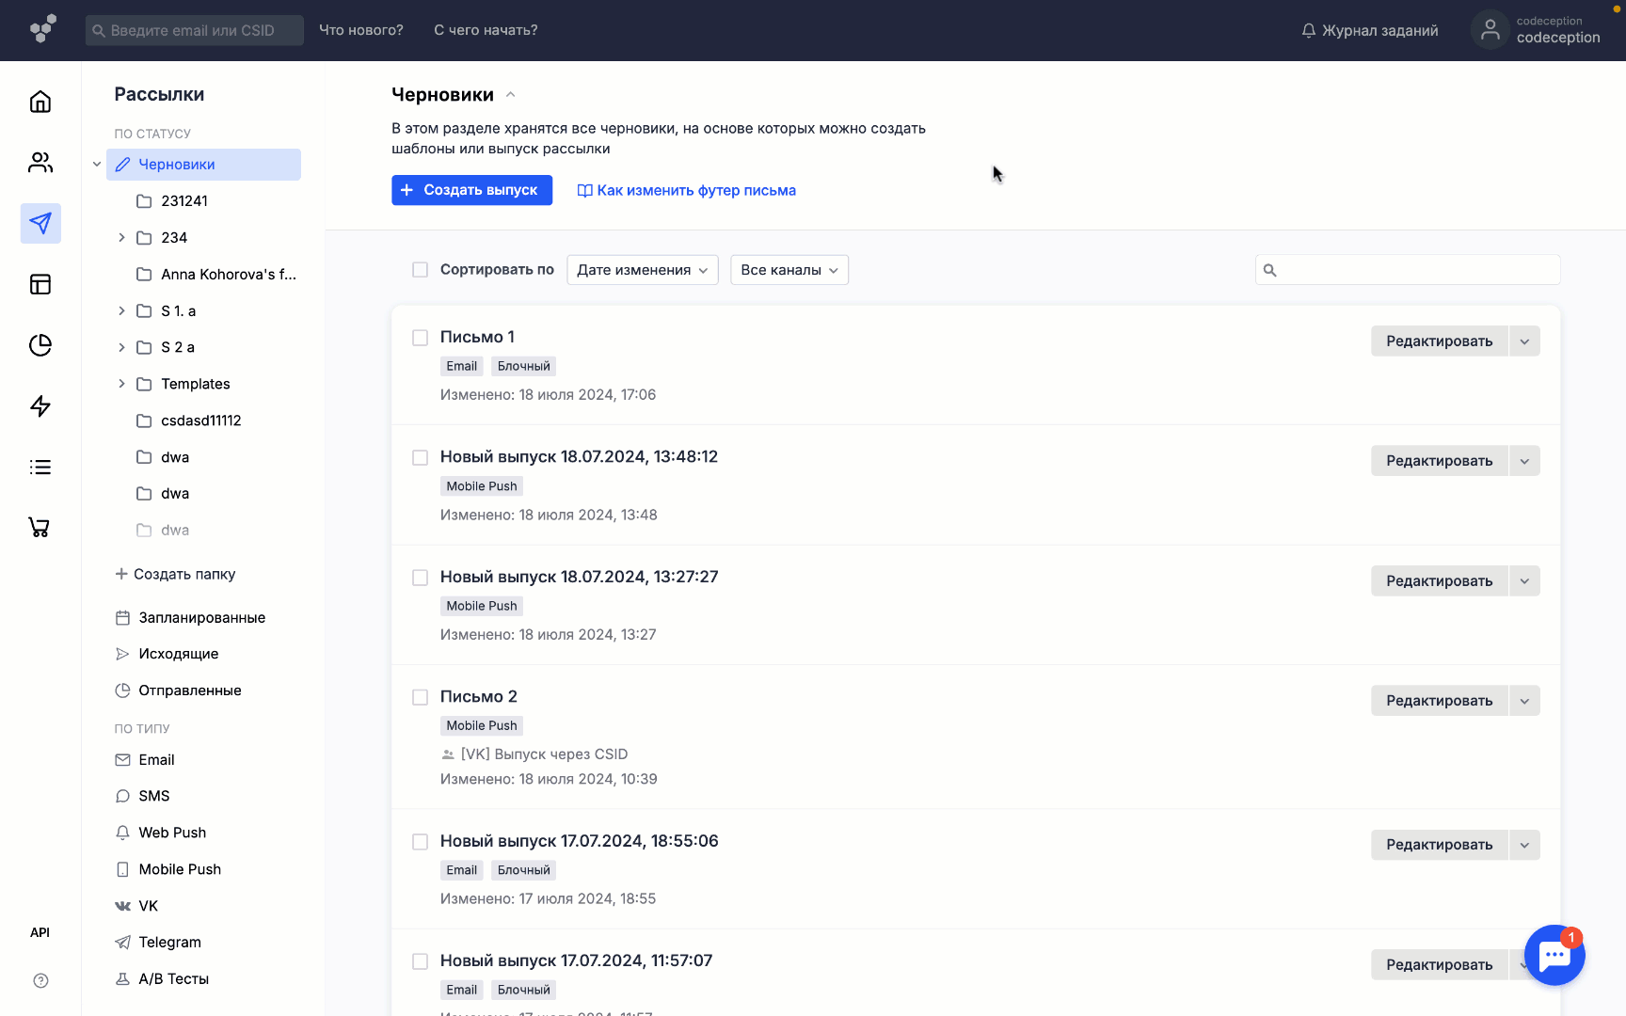Open the help question mark icon
The height and width of the screenshot is (1016, 1626).
coord(40,980)
